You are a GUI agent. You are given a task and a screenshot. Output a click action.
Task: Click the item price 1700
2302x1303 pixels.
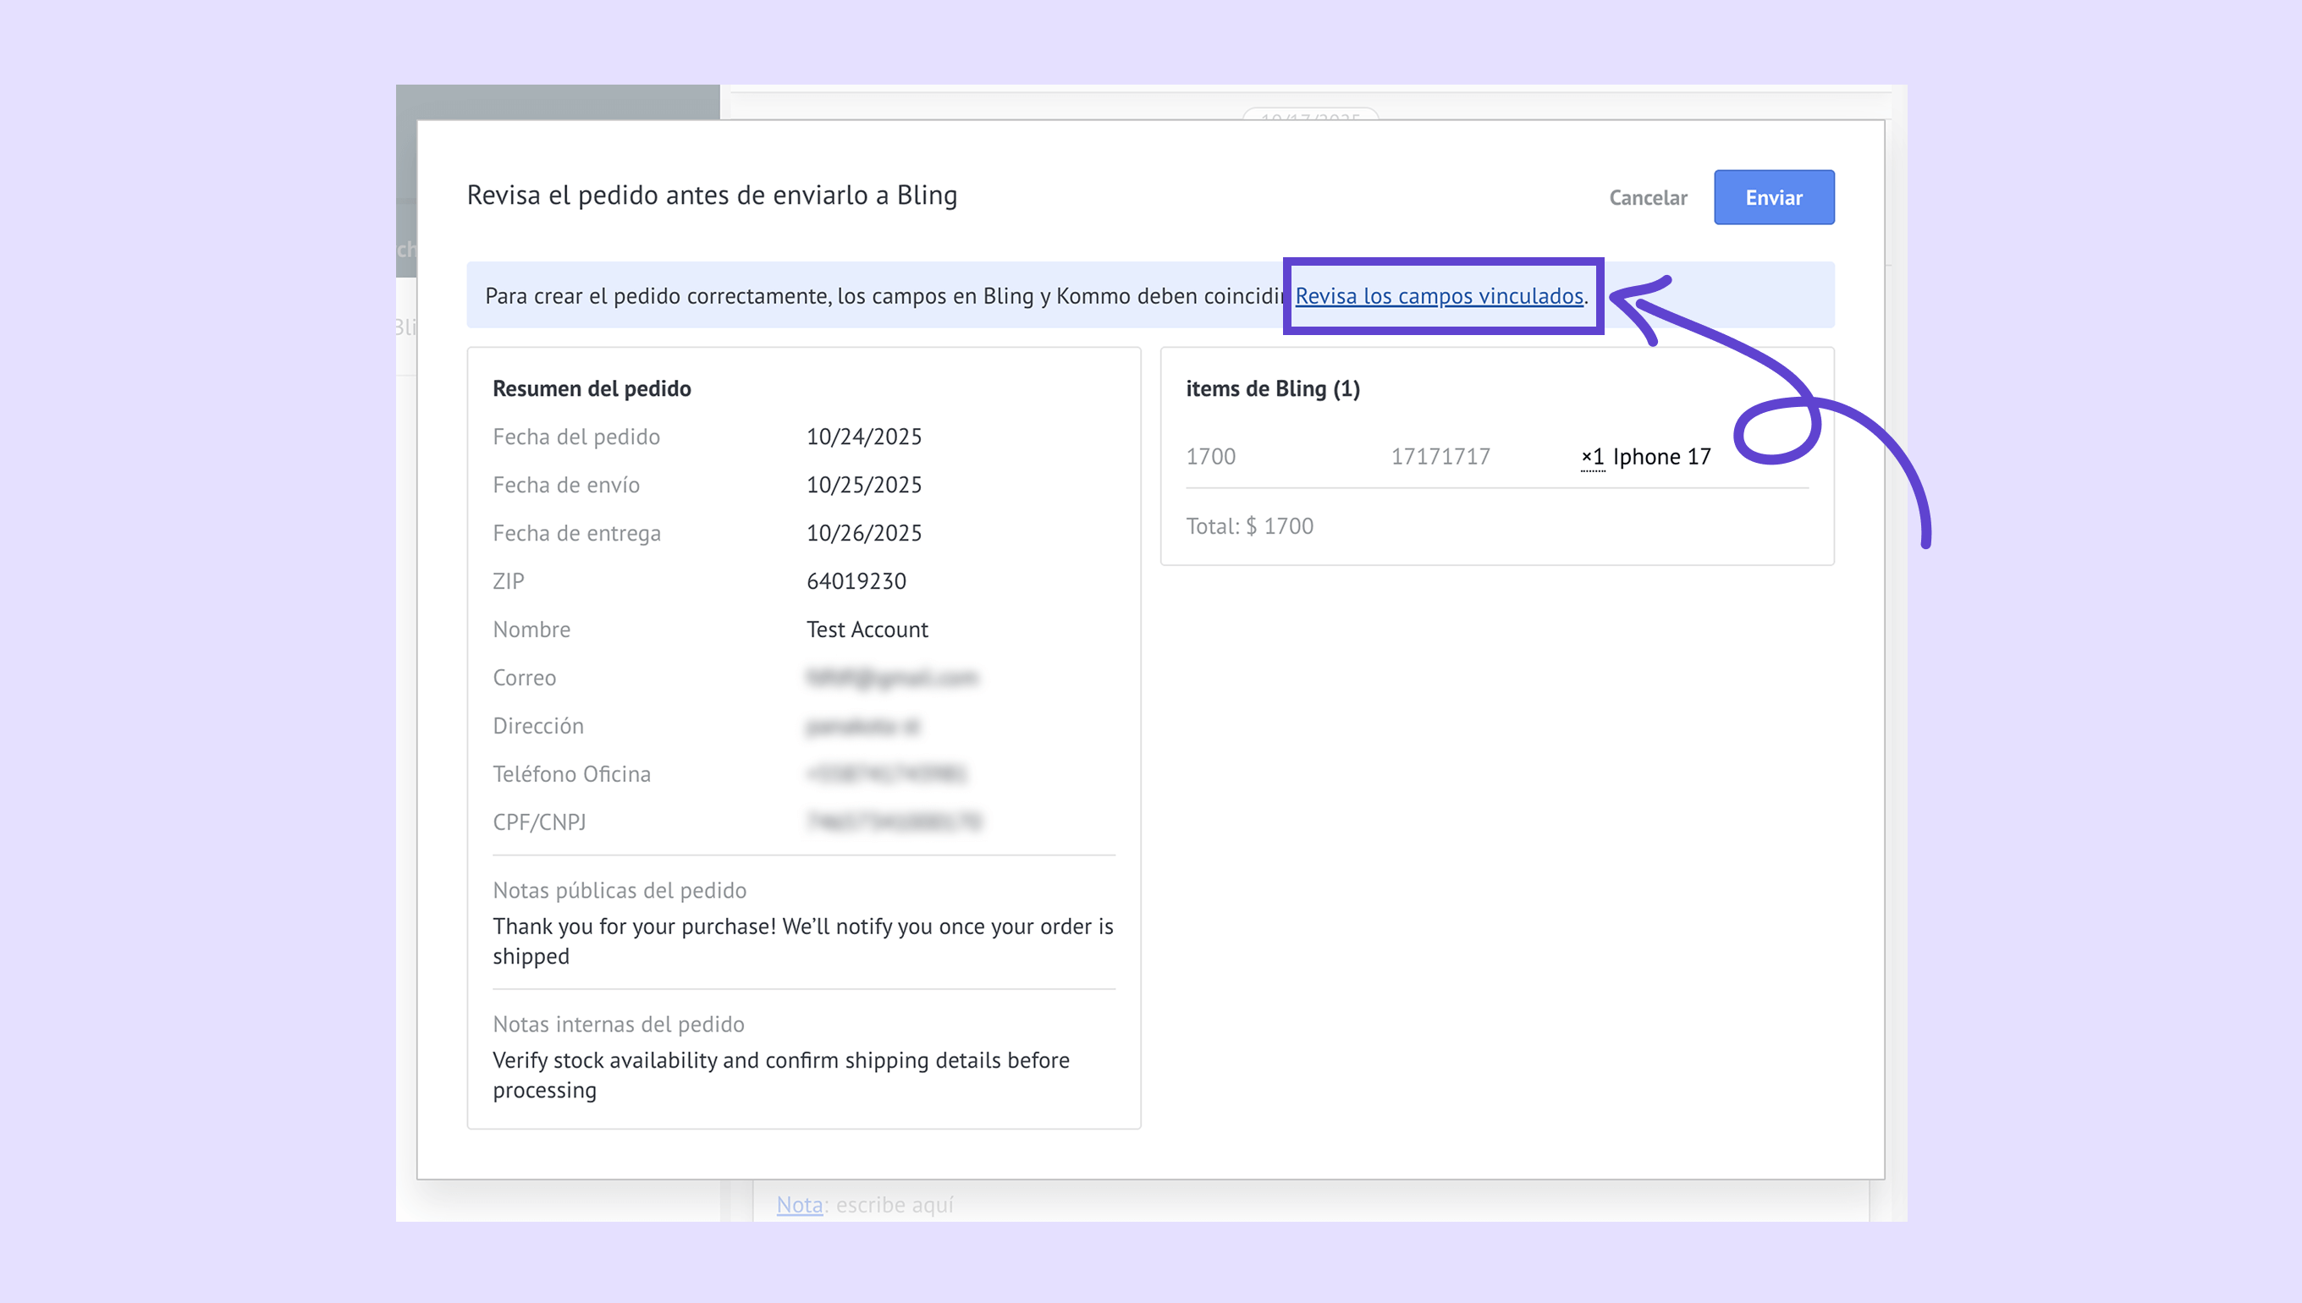point(1210,456)
